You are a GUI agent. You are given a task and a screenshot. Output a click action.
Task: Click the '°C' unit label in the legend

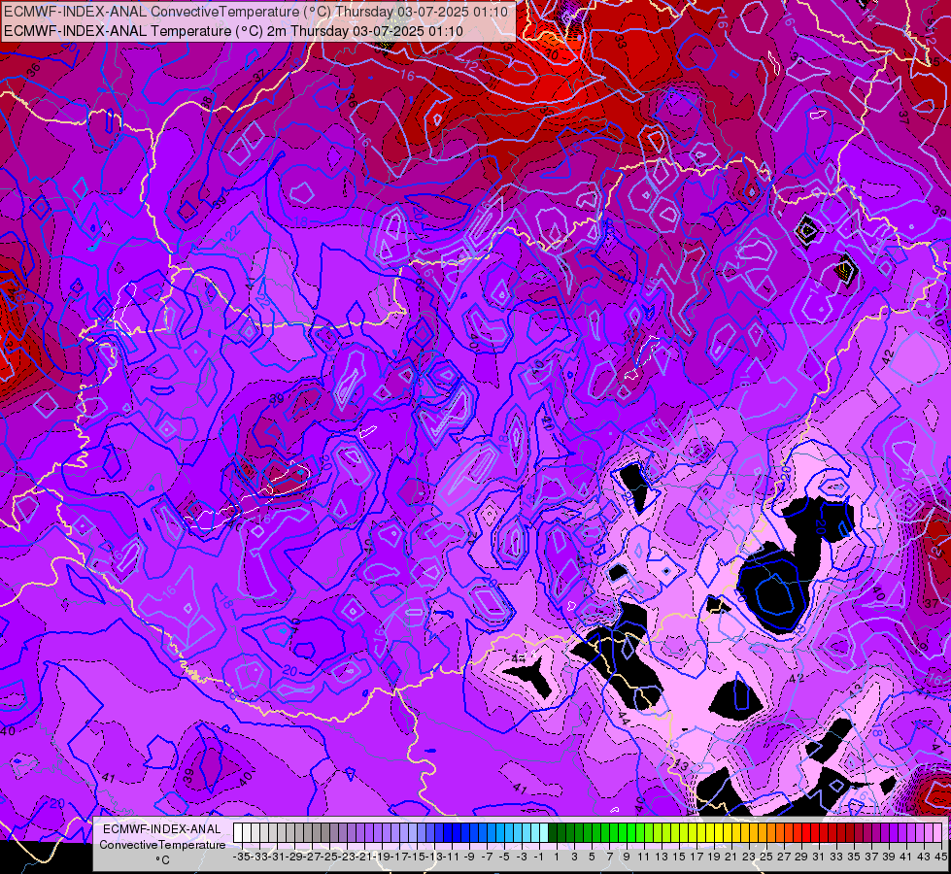click(x=162, y=860)
